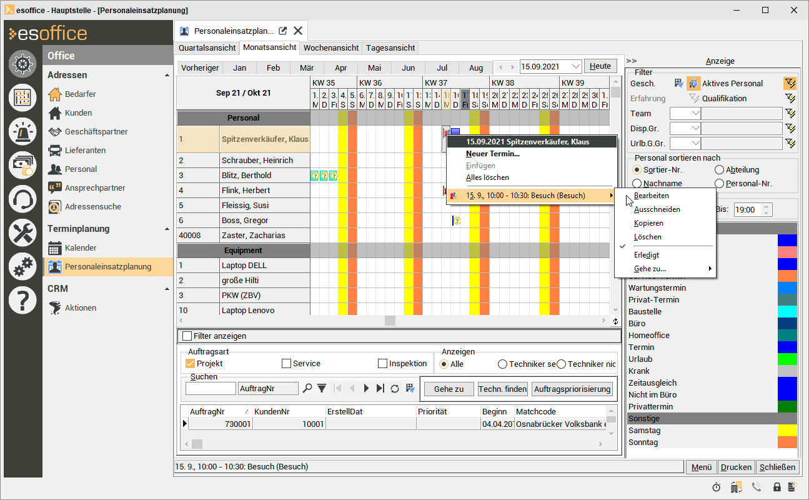
Task: Open the wrench and screwdriver module
Action: pos(22,233)
